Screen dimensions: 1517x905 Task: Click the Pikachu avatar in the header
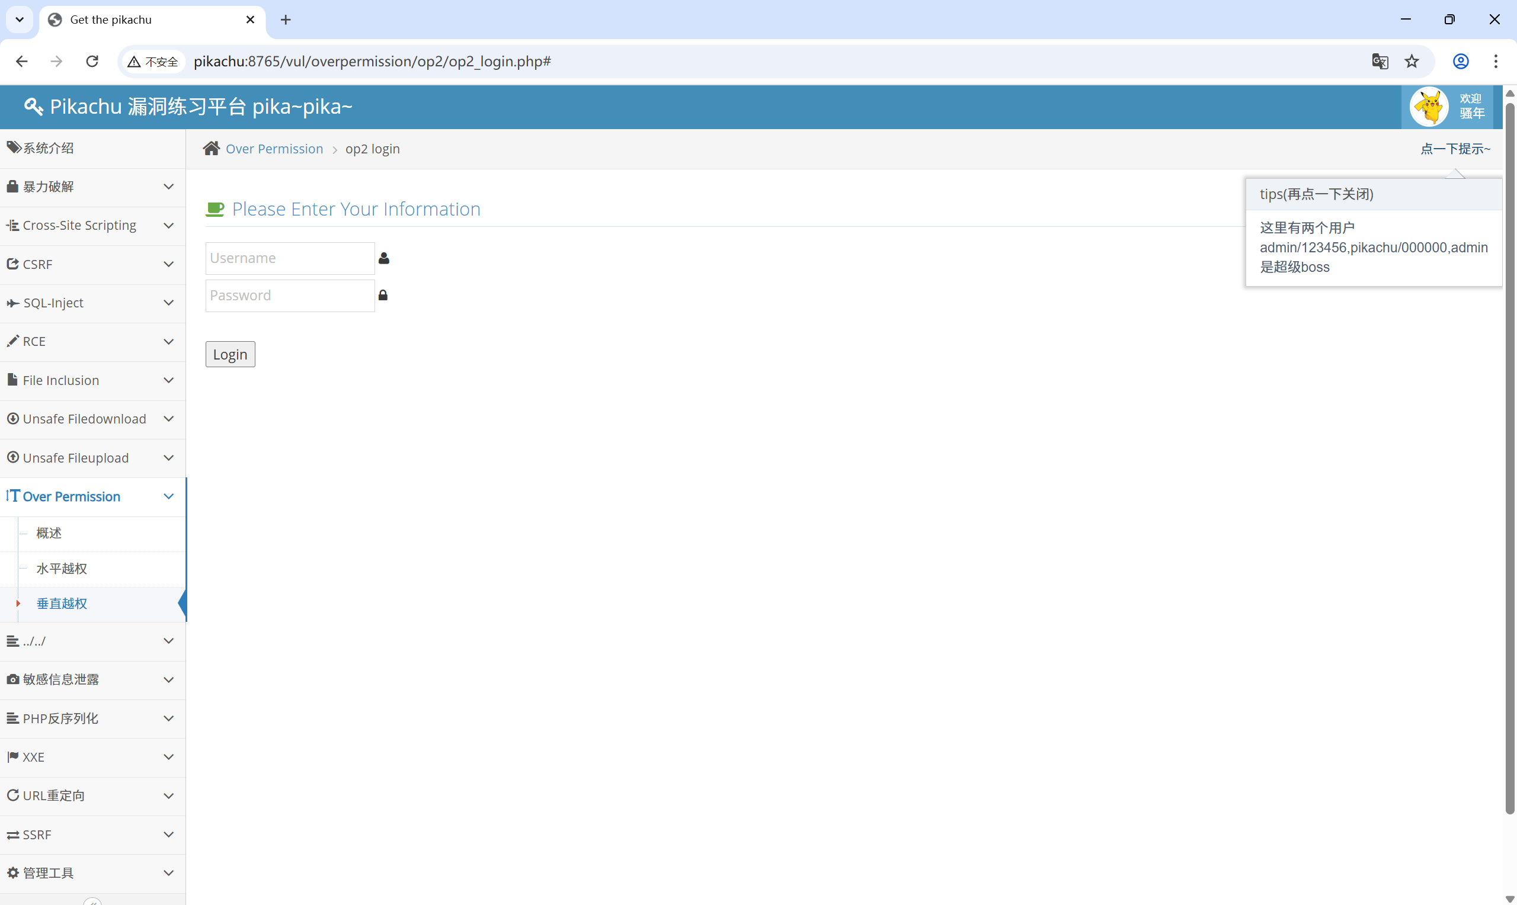tap(1429, 107)
